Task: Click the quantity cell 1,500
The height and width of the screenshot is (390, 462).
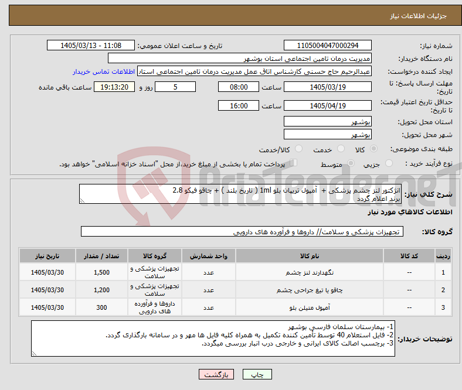Action: pyautogui.click(x=101, y=272)
